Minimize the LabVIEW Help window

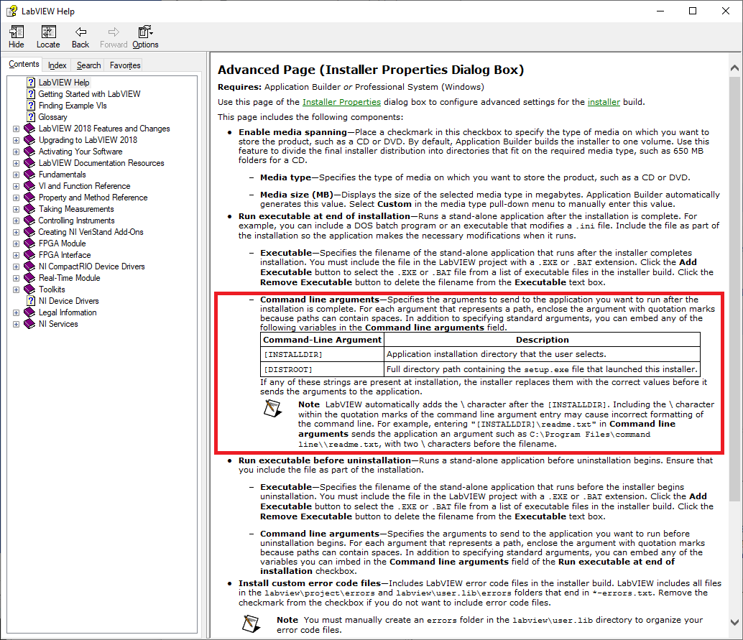click(660, 11)
